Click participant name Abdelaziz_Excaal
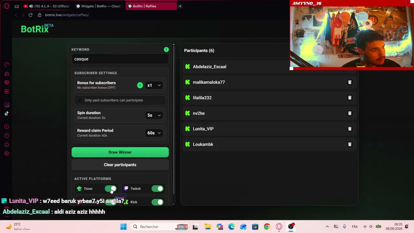414x233 pixels. tap(210, 67)
